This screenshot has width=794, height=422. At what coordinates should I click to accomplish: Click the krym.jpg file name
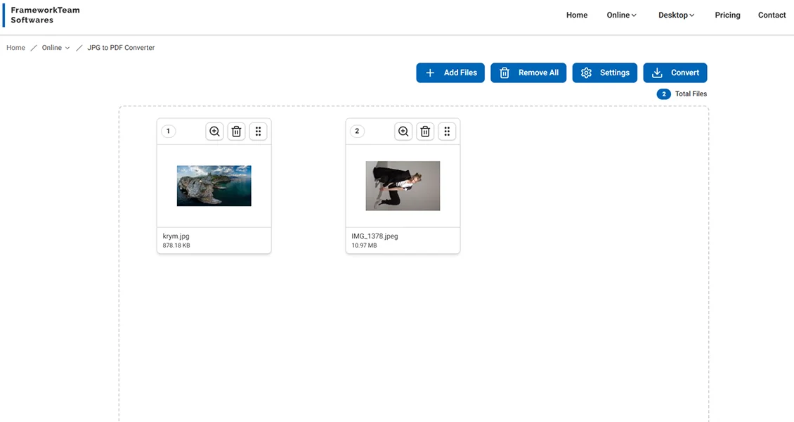176,236
